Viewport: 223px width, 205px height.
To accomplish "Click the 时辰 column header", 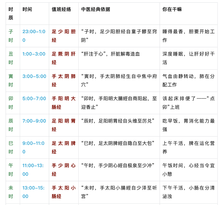I will 11,14.
